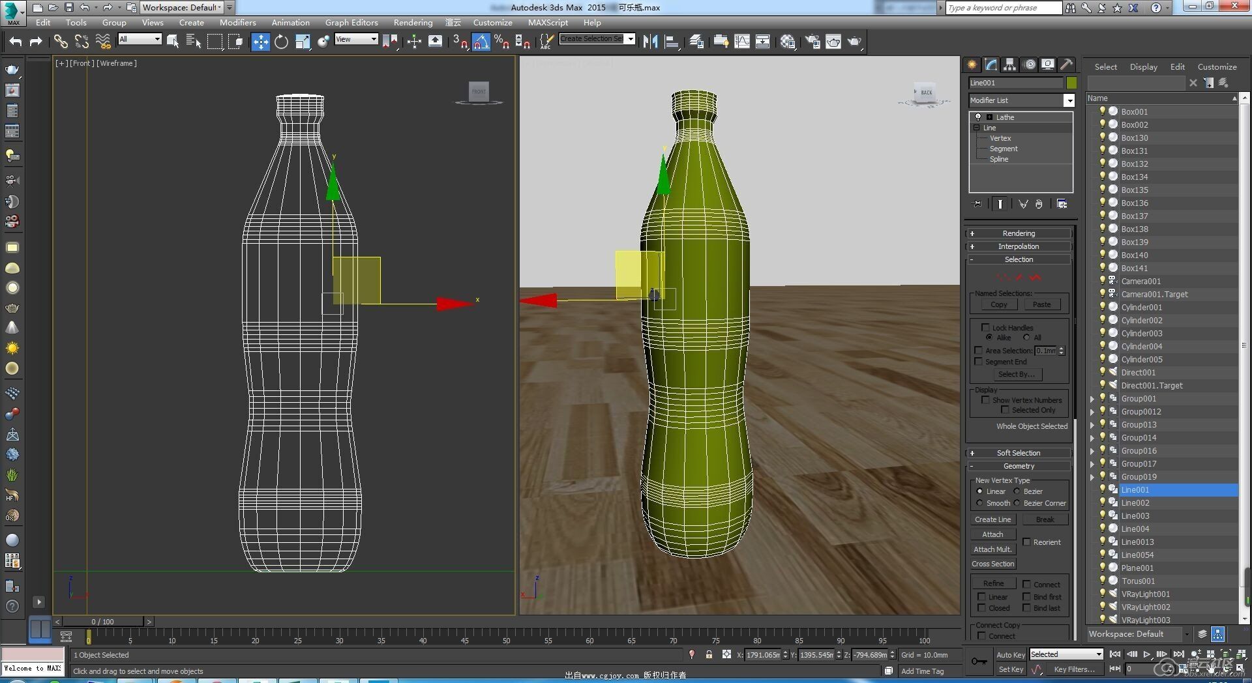The height and width of the screenshot is (683, 1252).
Task: Open the Utilities hammer panel tab
Action: [x=1067, y=65]
